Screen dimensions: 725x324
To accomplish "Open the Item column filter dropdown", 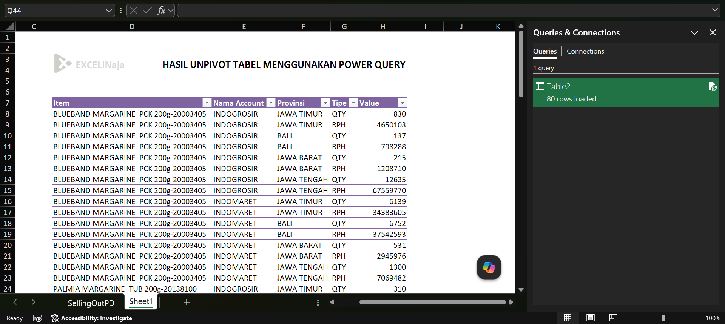I will pyautogui.click(x=207, y=103).
